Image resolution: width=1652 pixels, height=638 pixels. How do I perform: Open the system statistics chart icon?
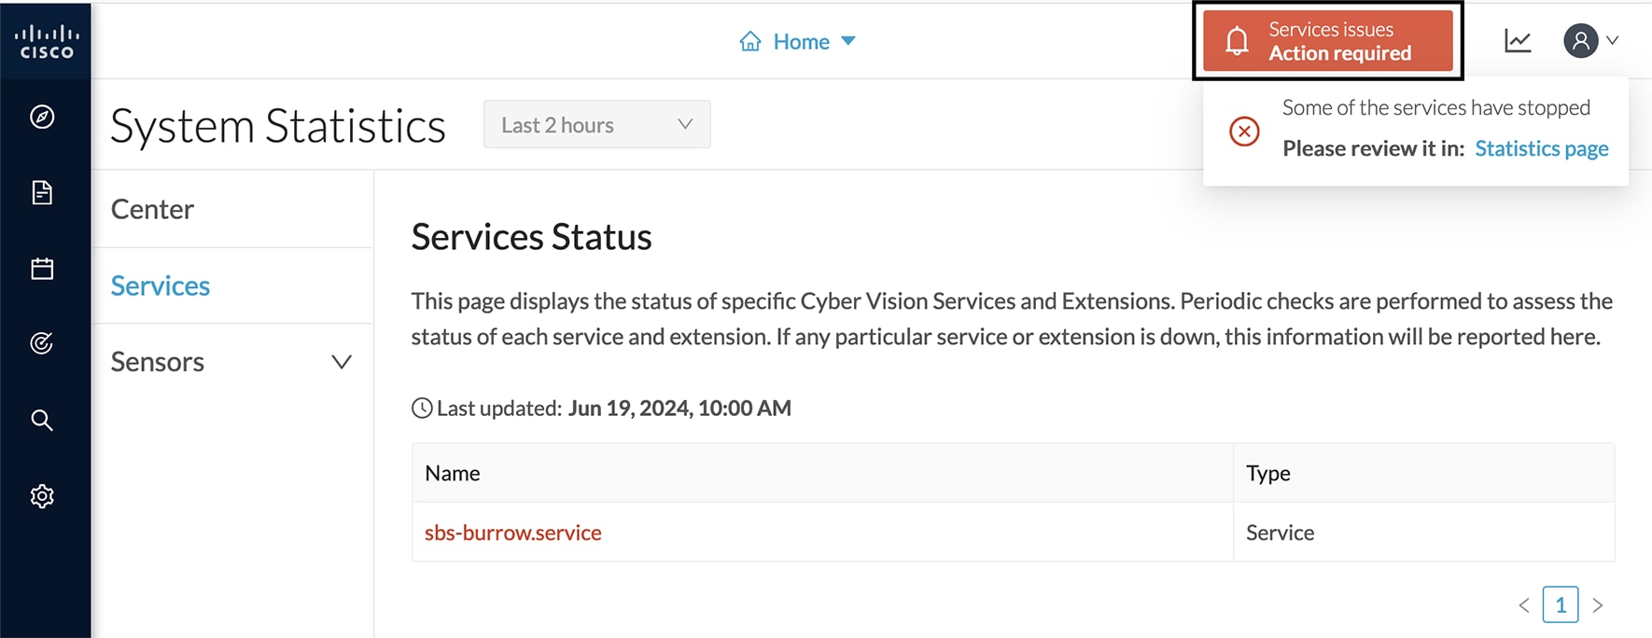[x=1518, y=41]
